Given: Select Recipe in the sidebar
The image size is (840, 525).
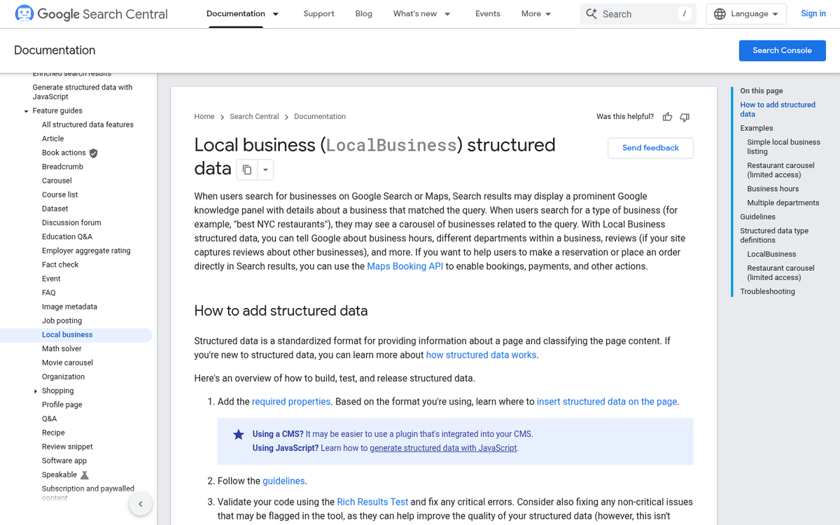Looking at the screenshot, I should coord(53,433).
